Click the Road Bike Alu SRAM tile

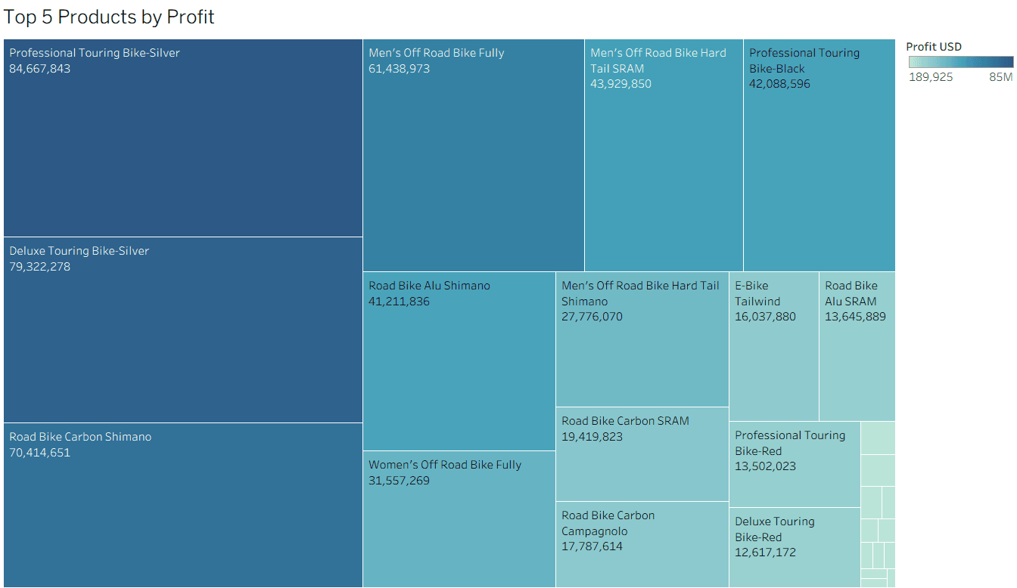[857, 346]
